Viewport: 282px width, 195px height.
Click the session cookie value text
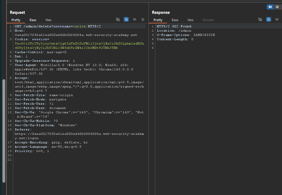coord(79,46)
